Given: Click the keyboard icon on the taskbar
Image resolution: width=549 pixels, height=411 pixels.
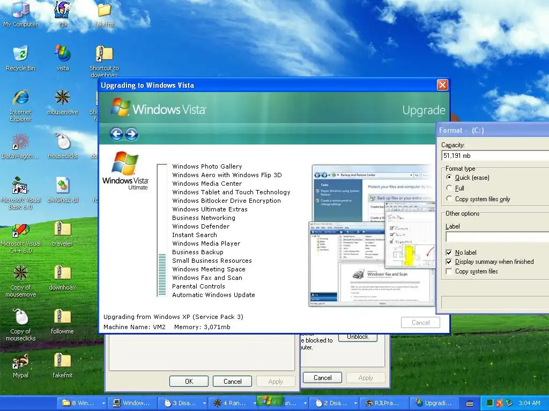Looking at the screenshot, I should [470, 404].
